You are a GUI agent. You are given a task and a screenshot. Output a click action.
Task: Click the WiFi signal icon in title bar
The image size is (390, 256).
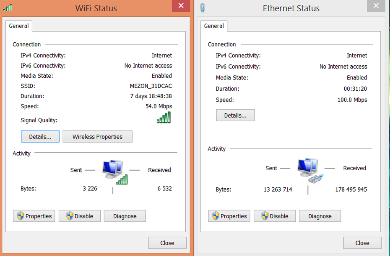8,8
